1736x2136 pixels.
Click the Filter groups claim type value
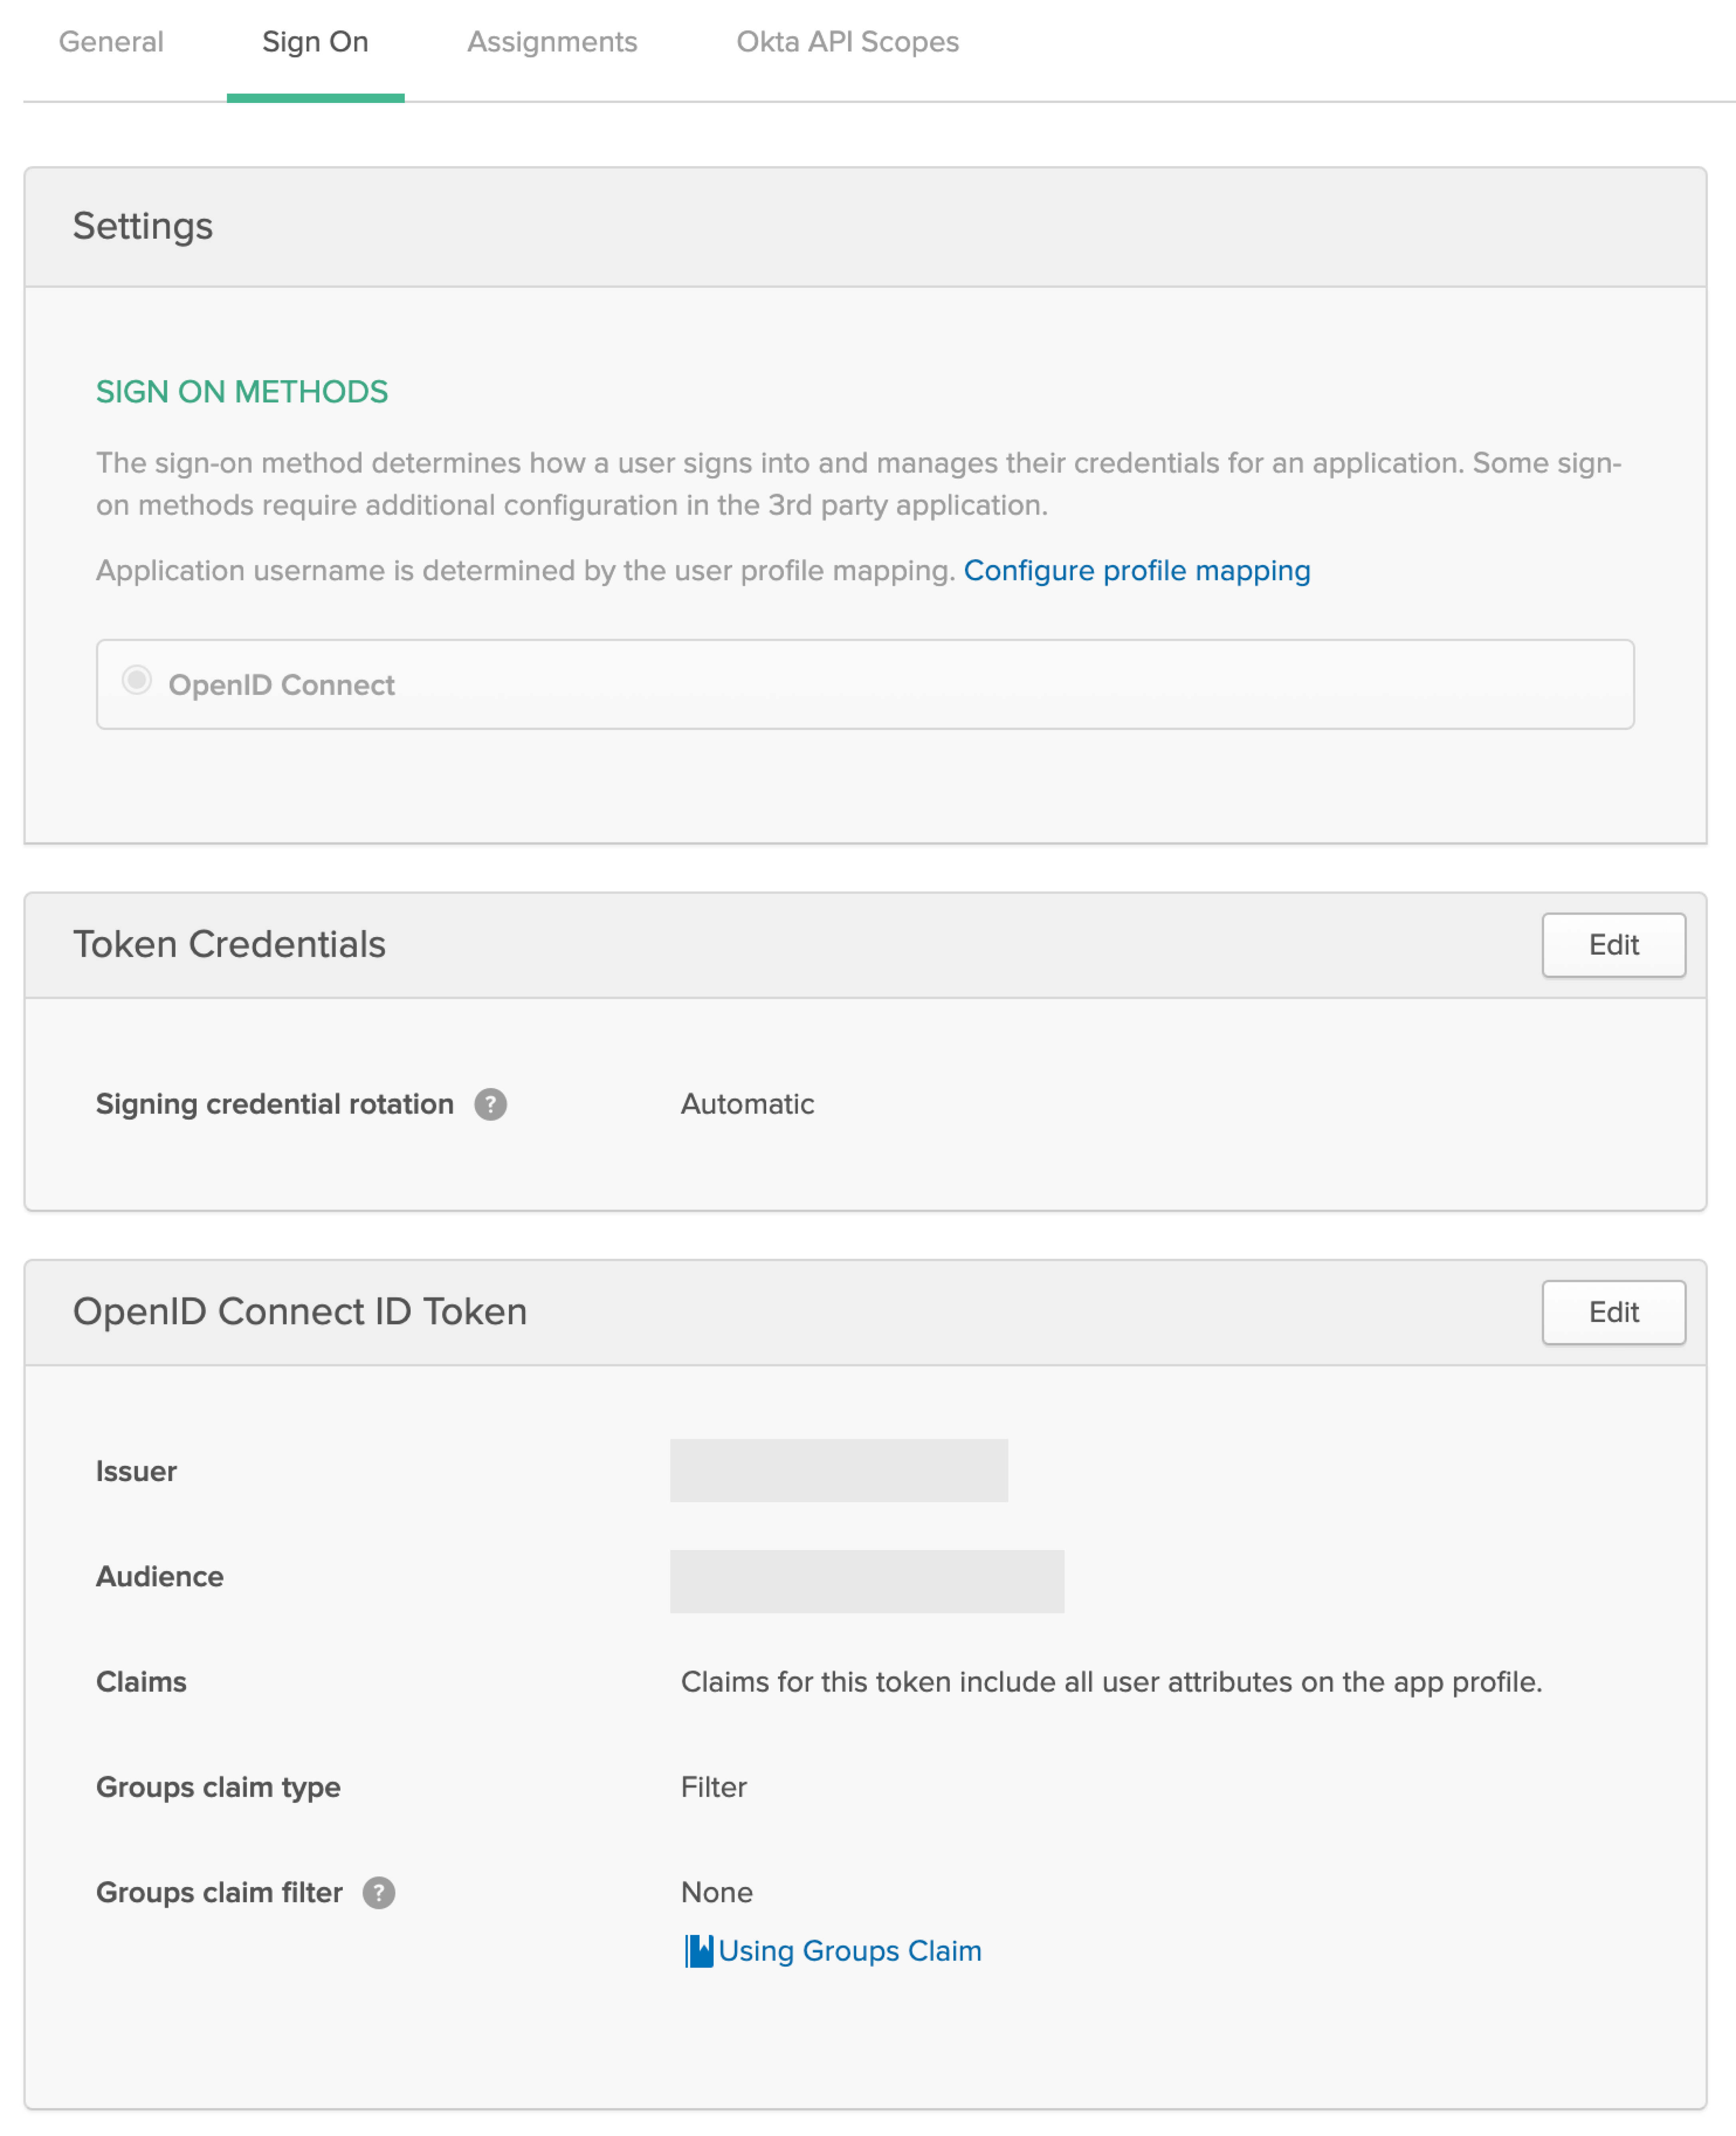[x=713, y=1787]
